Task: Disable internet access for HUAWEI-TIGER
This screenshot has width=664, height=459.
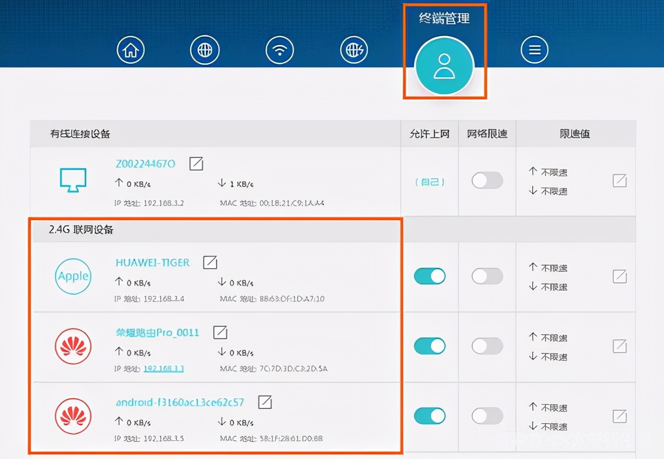Action: 430,276
